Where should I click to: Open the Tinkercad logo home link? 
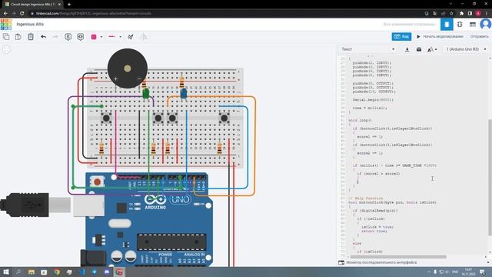[6, 24]
